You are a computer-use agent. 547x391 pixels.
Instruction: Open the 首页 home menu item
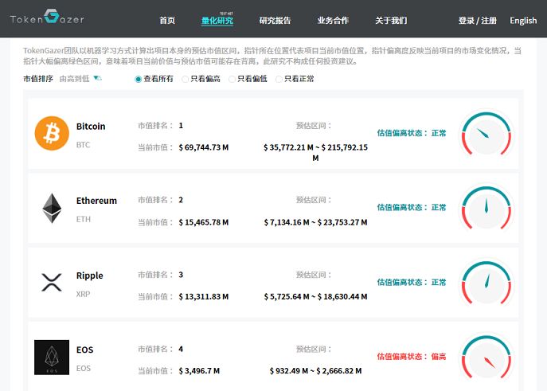pyautogui.click(x=167, y=21)
